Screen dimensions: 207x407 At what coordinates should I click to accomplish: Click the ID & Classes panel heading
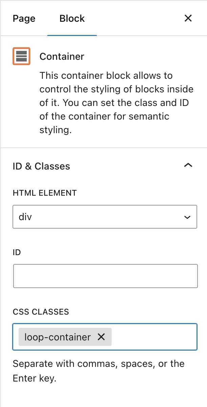(41, 166)
